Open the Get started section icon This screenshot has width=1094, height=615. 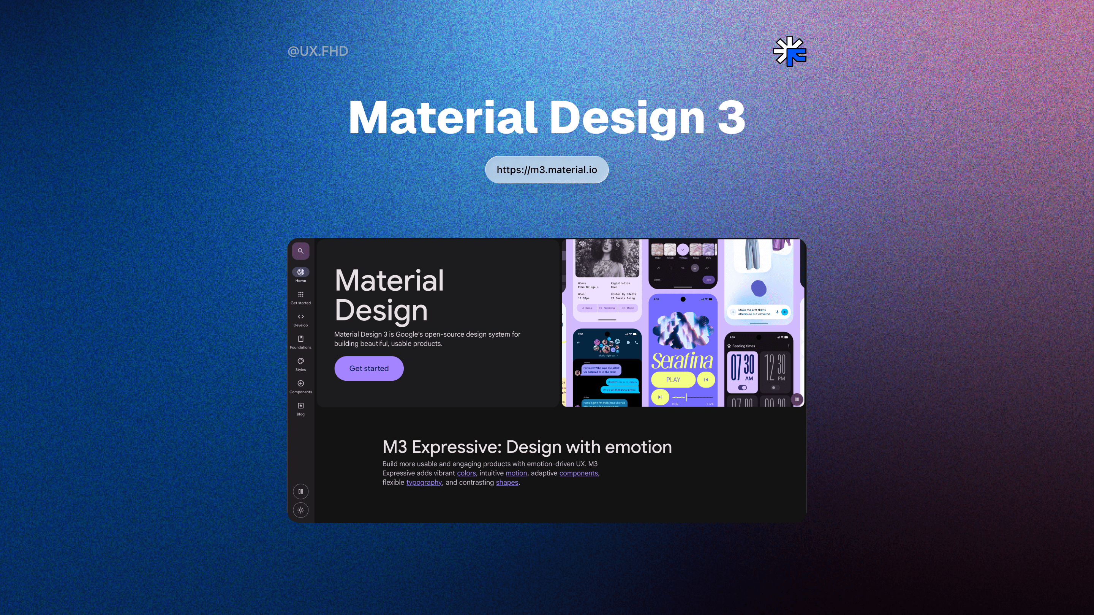(300, 295)
